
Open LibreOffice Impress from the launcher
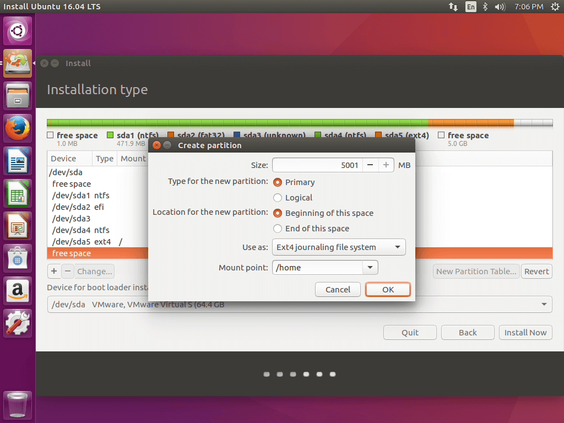[x=18, y=226]
